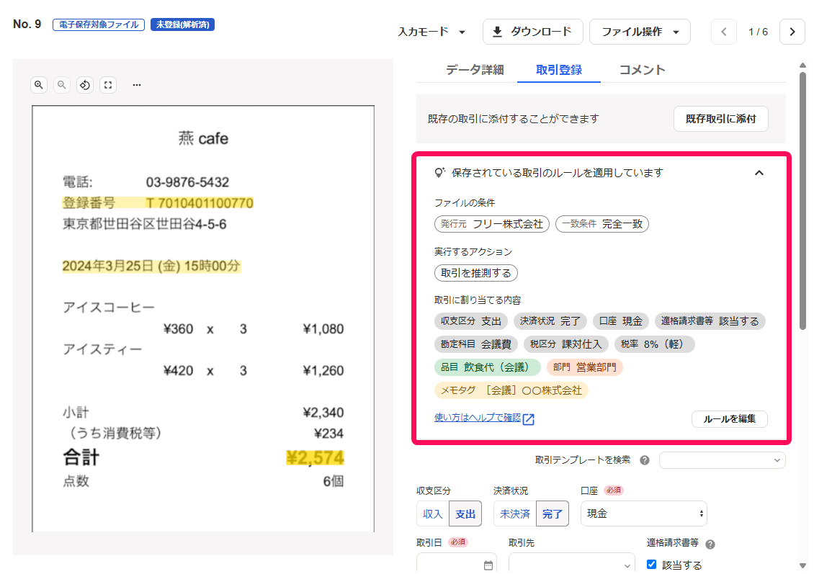Click the download icon in ダウンロード button

click(x=497, y=32)
